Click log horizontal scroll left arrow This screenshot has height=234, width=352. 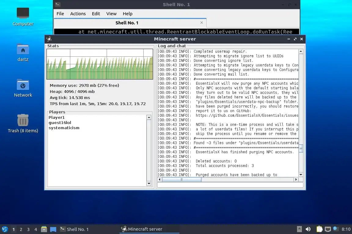click(159, 179)
